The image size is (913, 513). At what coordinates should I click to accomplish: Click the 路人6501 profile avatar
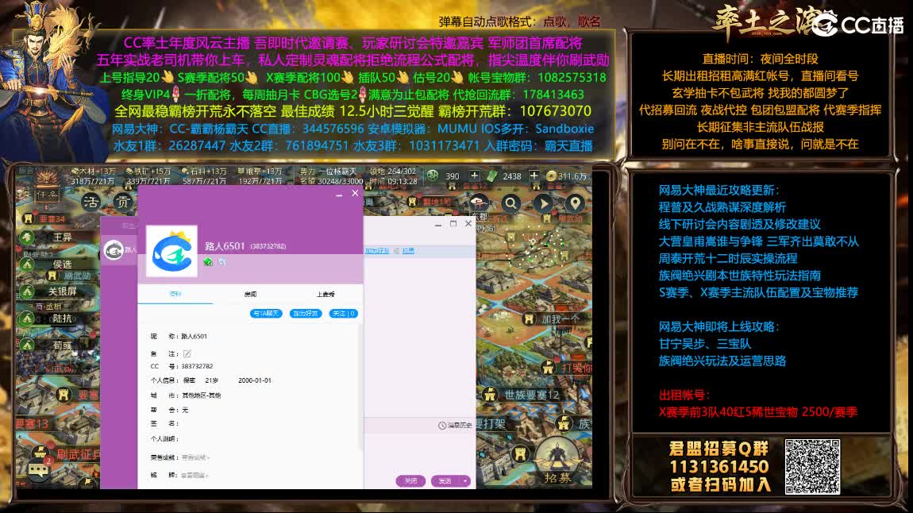tap(171, 251)
